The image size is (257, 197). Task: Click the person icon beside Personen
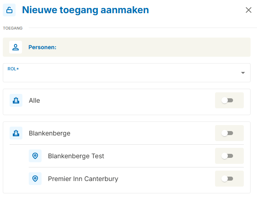(x=16, y=47)
